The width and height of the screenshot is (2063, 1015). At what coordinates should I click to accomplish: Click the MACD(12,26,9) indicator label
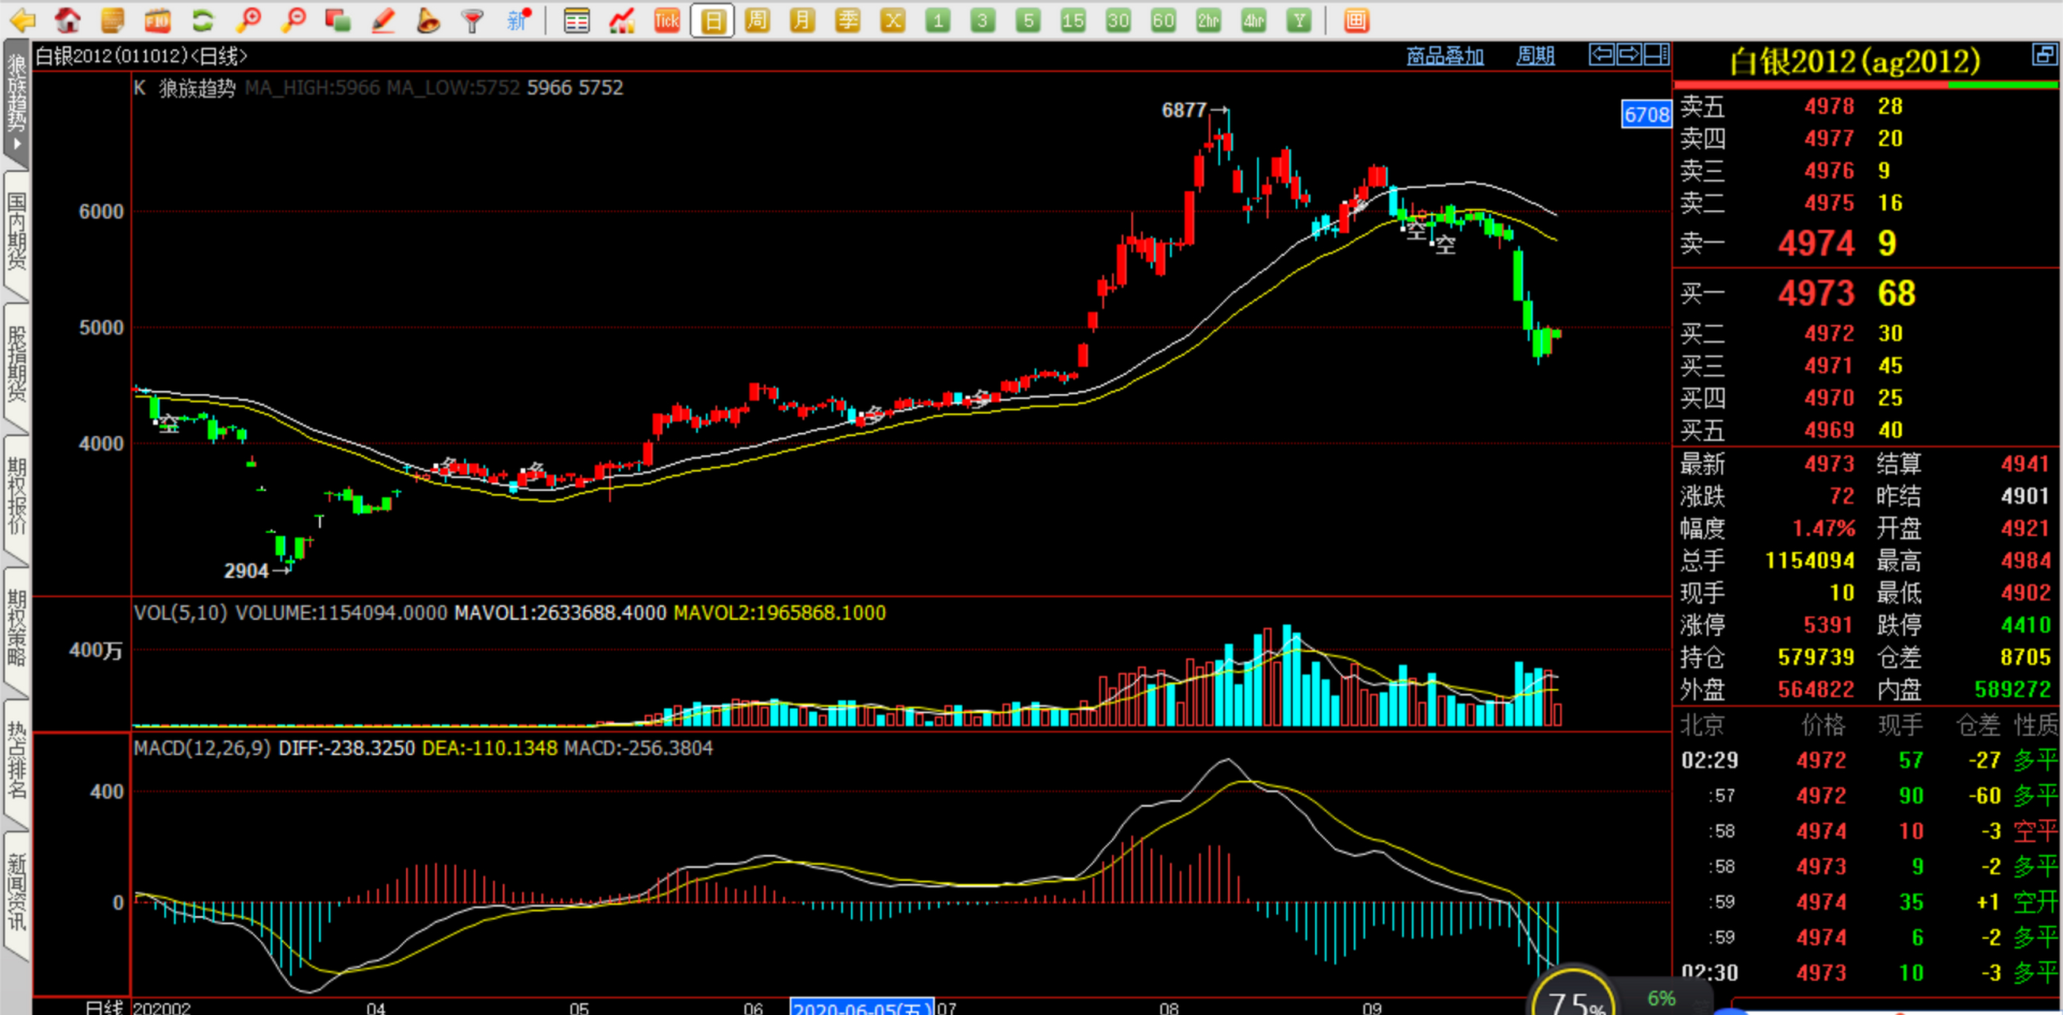pos(201,748)
